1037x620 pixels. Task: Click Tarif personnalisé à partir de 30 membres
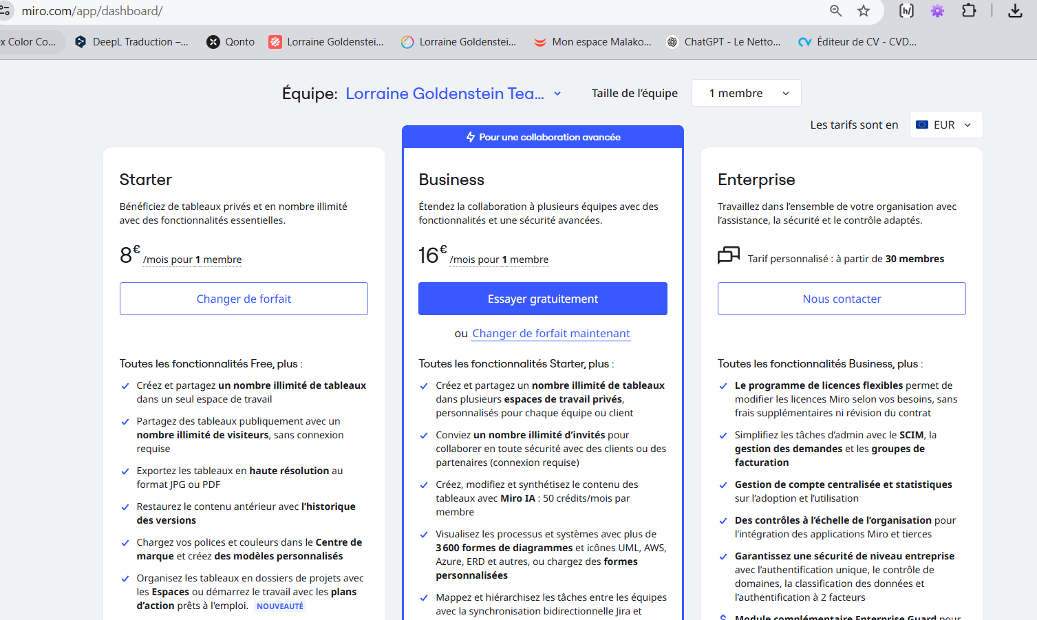pyautogui.click(x=846, y=259)
